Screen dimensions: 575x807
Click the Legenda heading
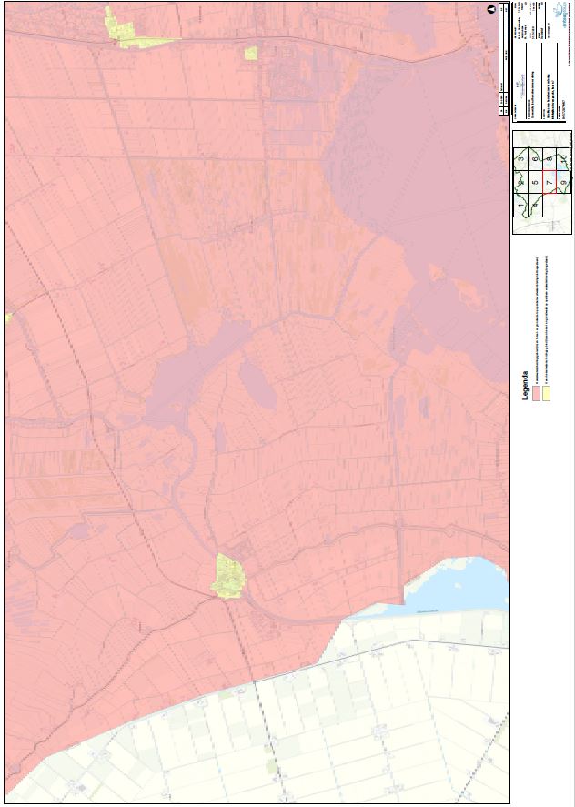(x=525, y=388)
